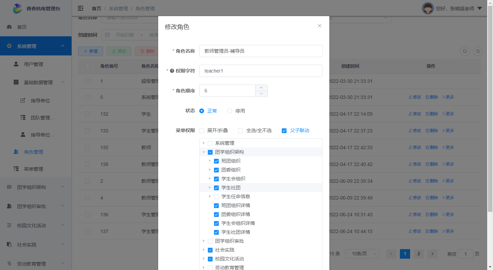Uncheck the 班团组织 checkbox in tree

point(216,161)
